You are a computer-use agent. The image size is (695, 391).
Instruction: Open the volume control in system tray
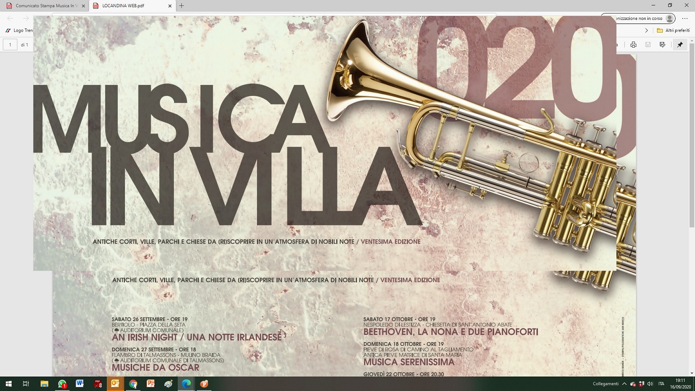(x=650, y=384)
